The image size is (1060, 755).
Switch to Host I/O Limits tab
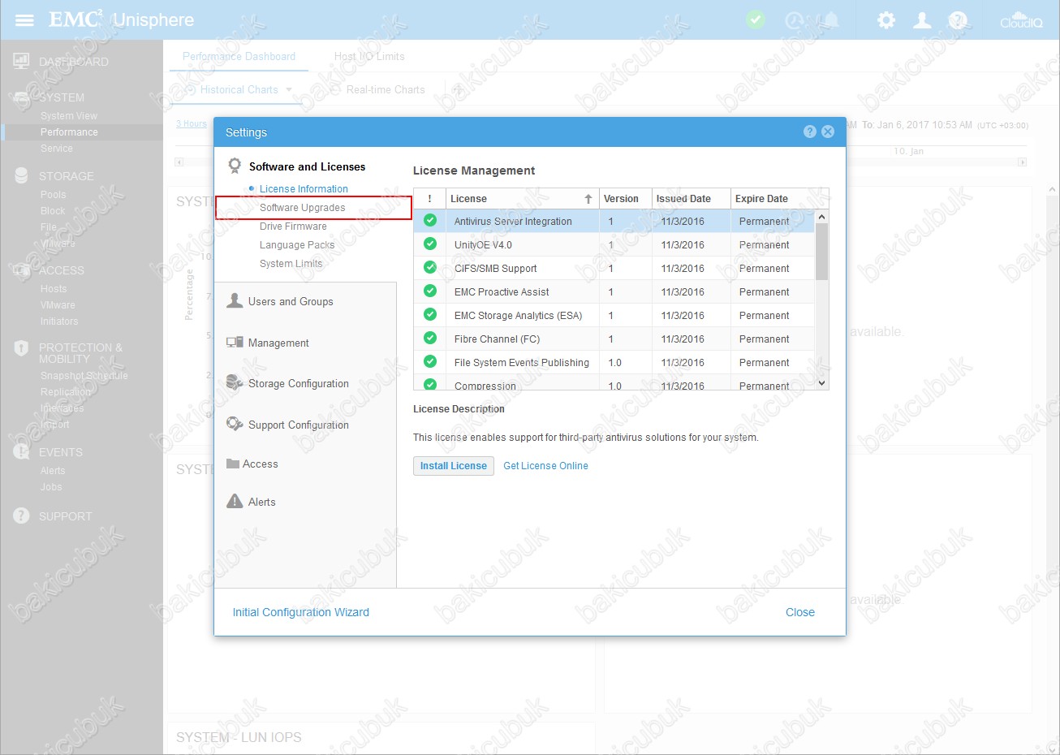(369, 56)
